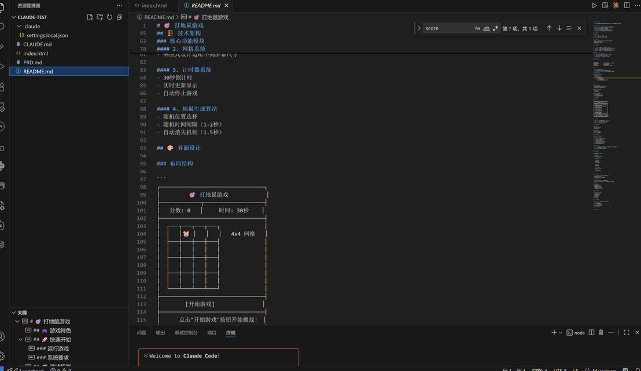Click line 88 地鼠生成算法 heading
Image resolution: width=641 pixels, height=371 pixels.
[x=187, y=109]
